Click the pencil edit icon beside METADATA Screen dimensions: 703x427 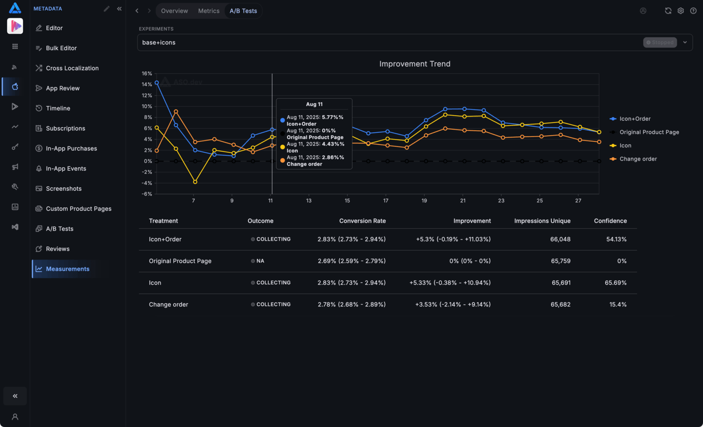[106, 9]
